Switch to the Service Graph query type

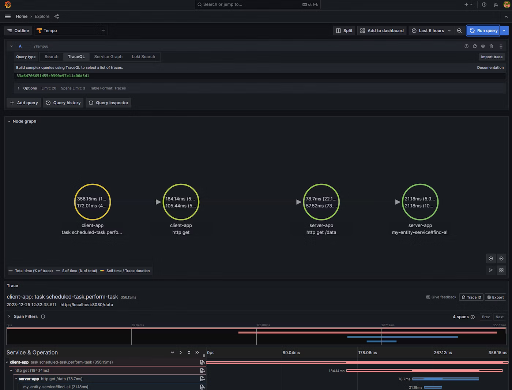pos(108,57)
